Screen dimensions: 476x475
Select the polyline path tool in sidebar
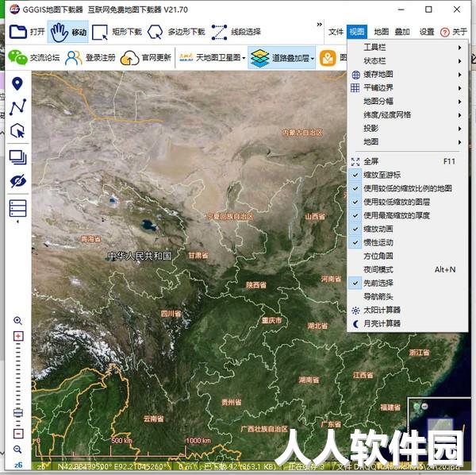coord(17,107)
